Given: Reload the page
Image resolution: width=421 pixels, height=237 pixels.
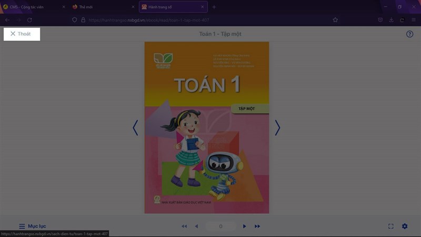Looking at the screenshot, I should click(29, 19).
